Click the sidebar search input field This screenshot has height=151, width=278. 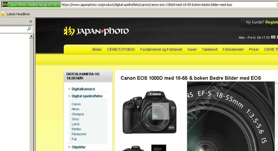[13, 29]
